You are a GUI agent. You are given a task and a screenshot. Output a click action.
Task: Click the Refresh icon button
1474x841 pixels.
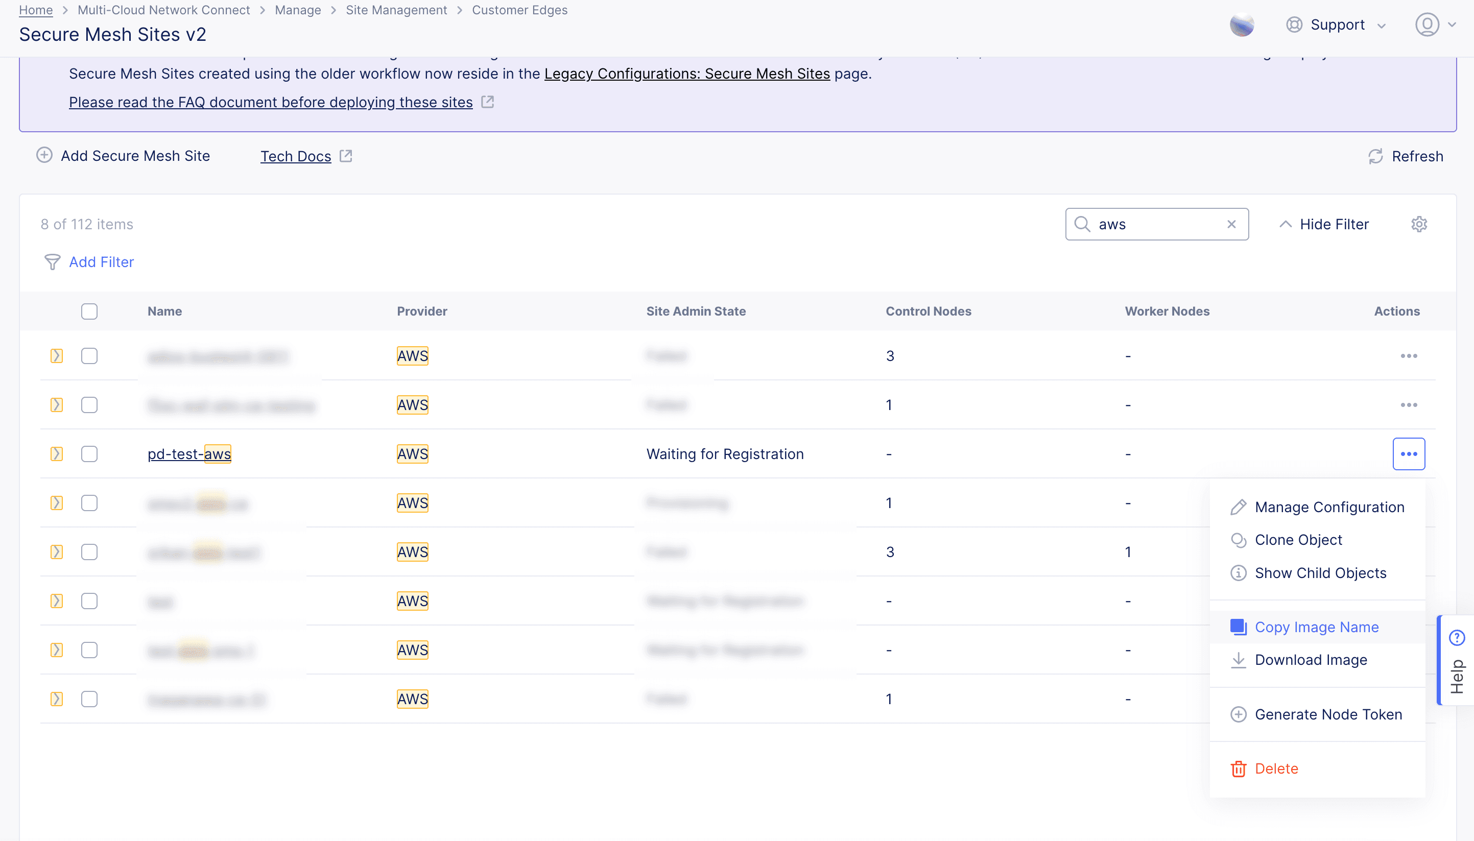(x=1375, y=157)
